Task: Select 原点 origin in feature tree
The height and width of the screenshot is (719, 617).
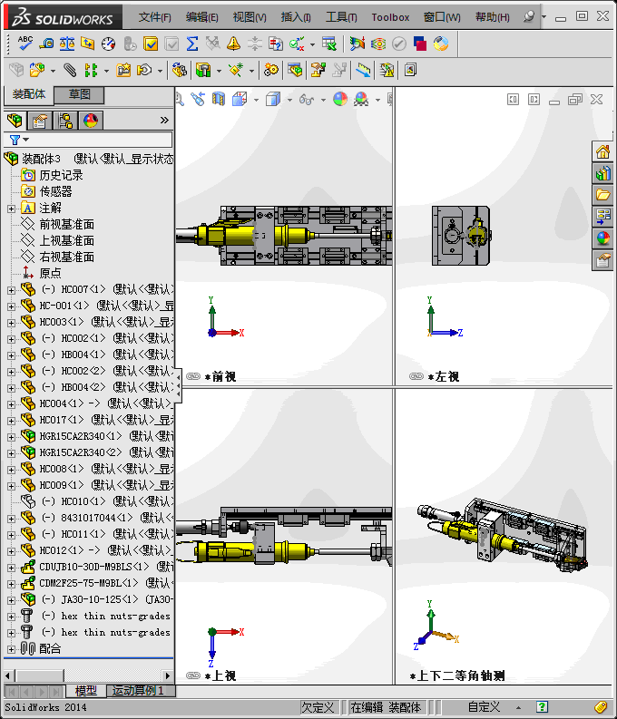Action: pyautogui.click(x=50, y=273)
